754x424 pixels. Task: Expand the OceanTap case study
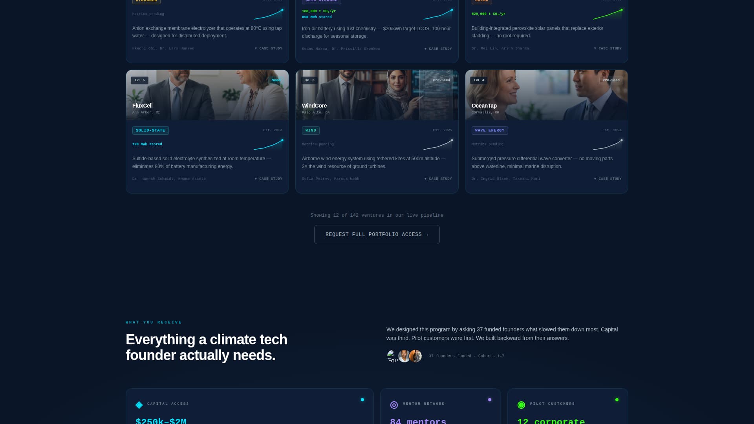tap(608, 179)
